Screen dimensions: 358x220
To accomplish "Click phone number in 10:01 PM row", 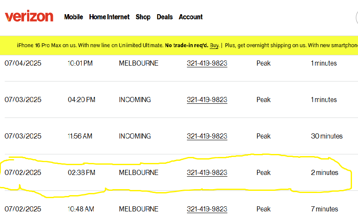I will pyautogui.click(x=207, y=63).
